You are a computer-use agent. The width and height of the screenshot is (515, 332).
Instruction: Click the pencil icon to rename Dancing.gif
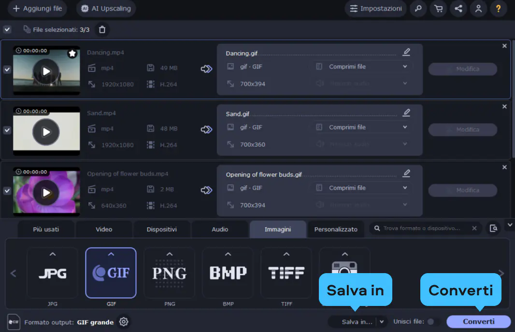pos(406,51)
